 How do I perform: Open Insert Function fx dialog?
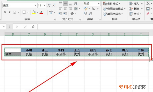33,27
